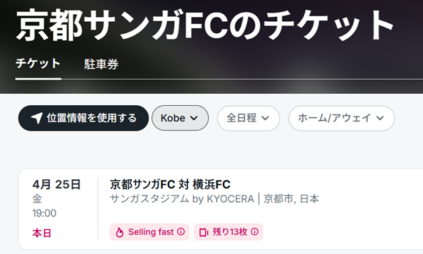Click the 位置情報を使用する button

[83, 119]
